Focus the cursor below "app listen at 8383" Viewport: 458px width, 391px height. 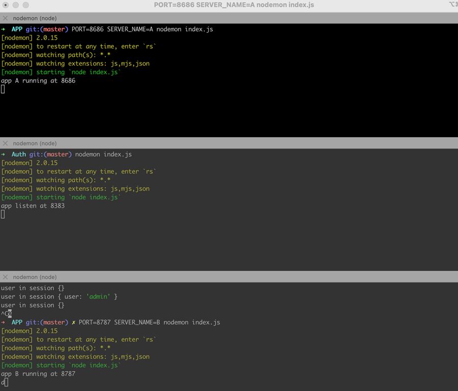click(x=3, y=214)
